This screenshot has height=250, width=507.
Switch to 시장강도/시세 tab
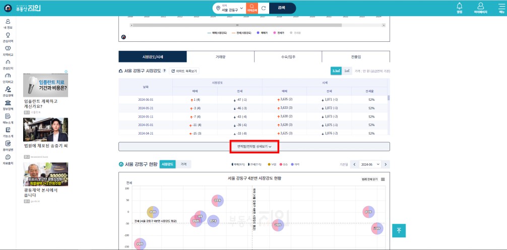[x=153, y=56]
